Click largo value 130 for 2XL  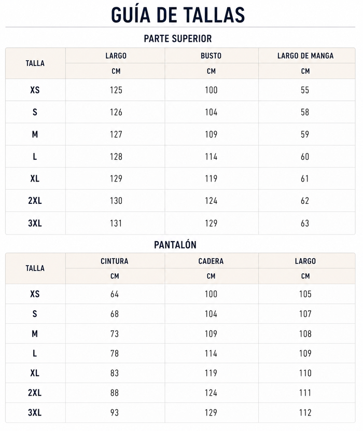pos(116,201)
